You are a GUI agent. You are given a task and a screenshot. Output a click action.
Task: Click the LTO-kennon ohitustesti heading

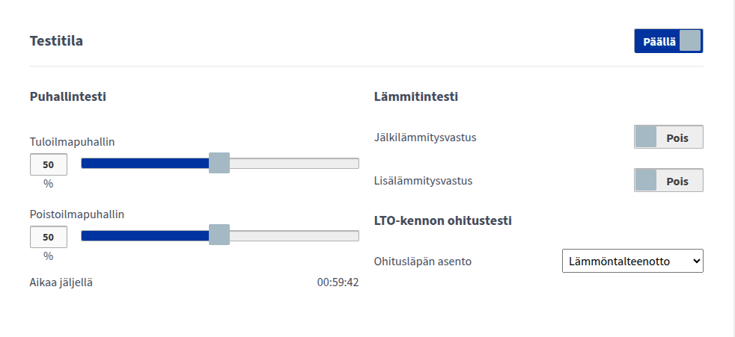click(x=442, y=220)
